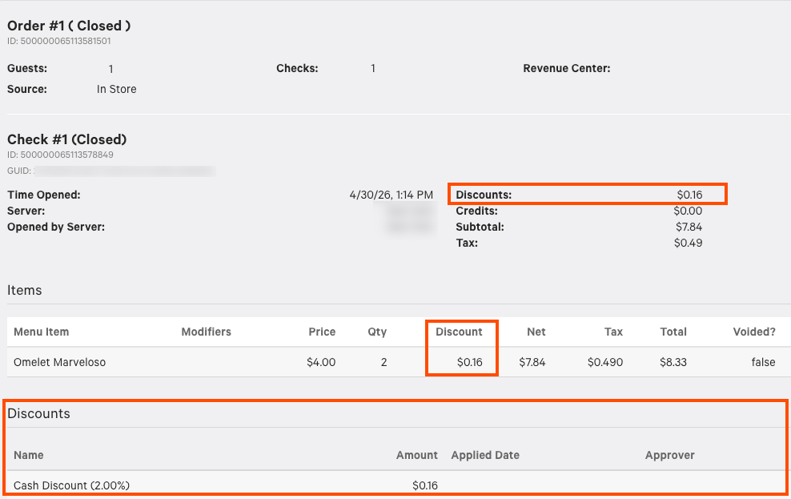Image resolution: width=791 pixels, height=499 pixels.
Task: Click the Approver column header
Action: click(670, 455)
